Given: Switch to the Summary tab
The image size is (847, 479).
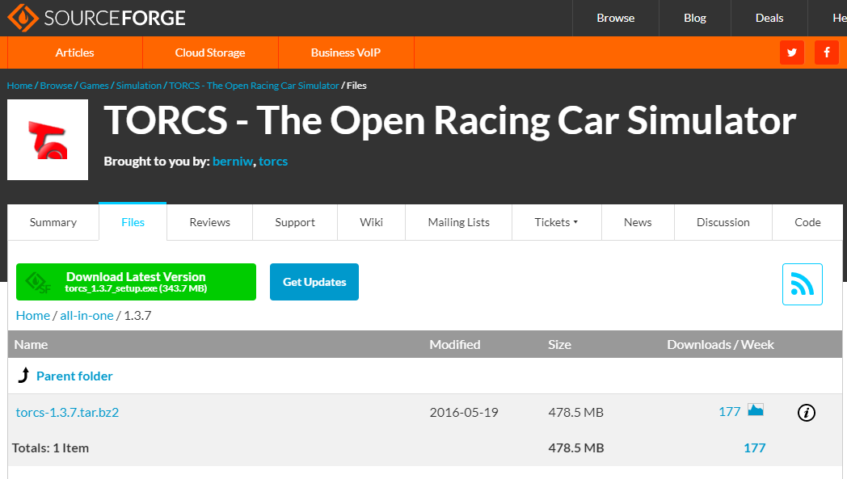Looking at the screenshot, I should 53,222.
